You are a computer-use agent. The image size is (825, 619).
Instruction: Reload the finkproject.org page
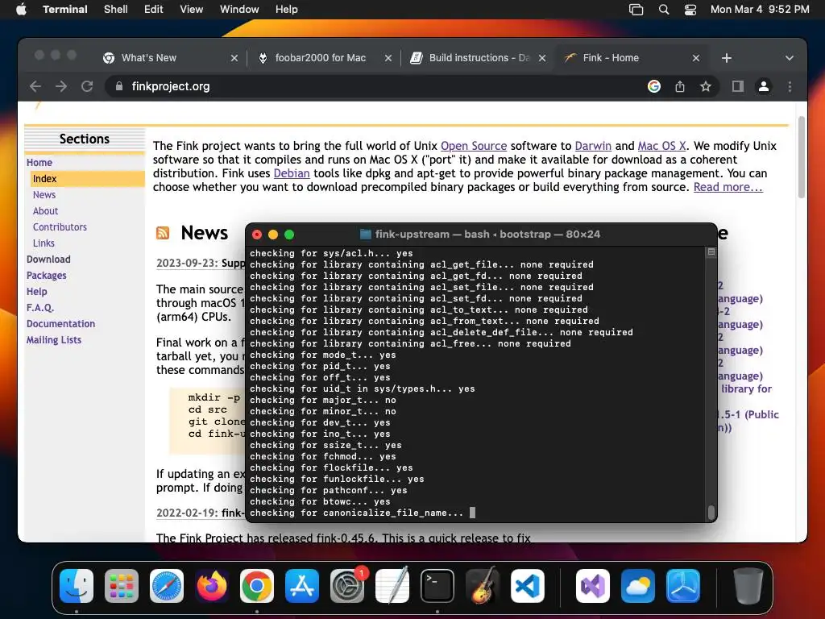(x=87, y=86)
